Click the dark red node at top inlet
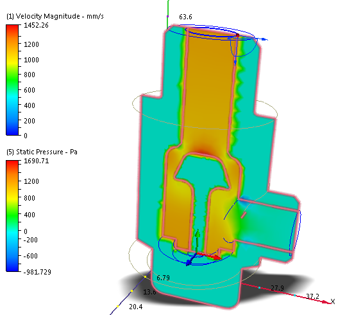363x315 pixels. [237, 35]
